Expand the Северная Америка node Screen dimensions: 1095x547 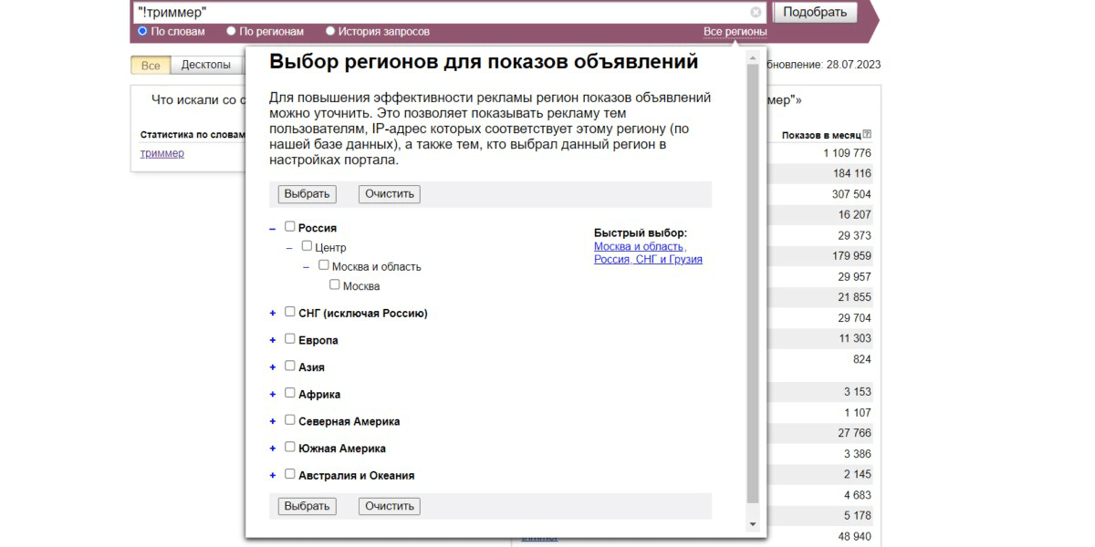(x=273, y=422)
